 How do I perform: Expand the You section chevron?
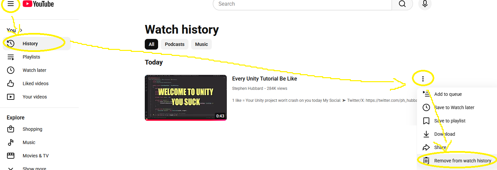pyautogui.click(x=21, y=30)
